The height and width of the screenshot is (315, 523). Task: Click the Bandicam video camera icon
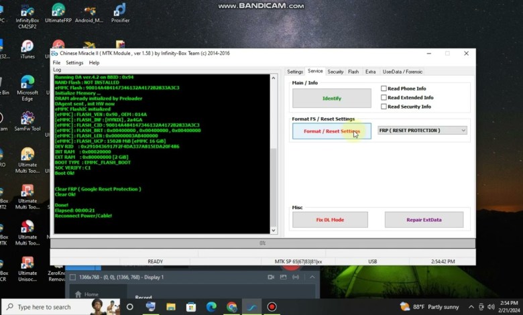tap(271, 277)
